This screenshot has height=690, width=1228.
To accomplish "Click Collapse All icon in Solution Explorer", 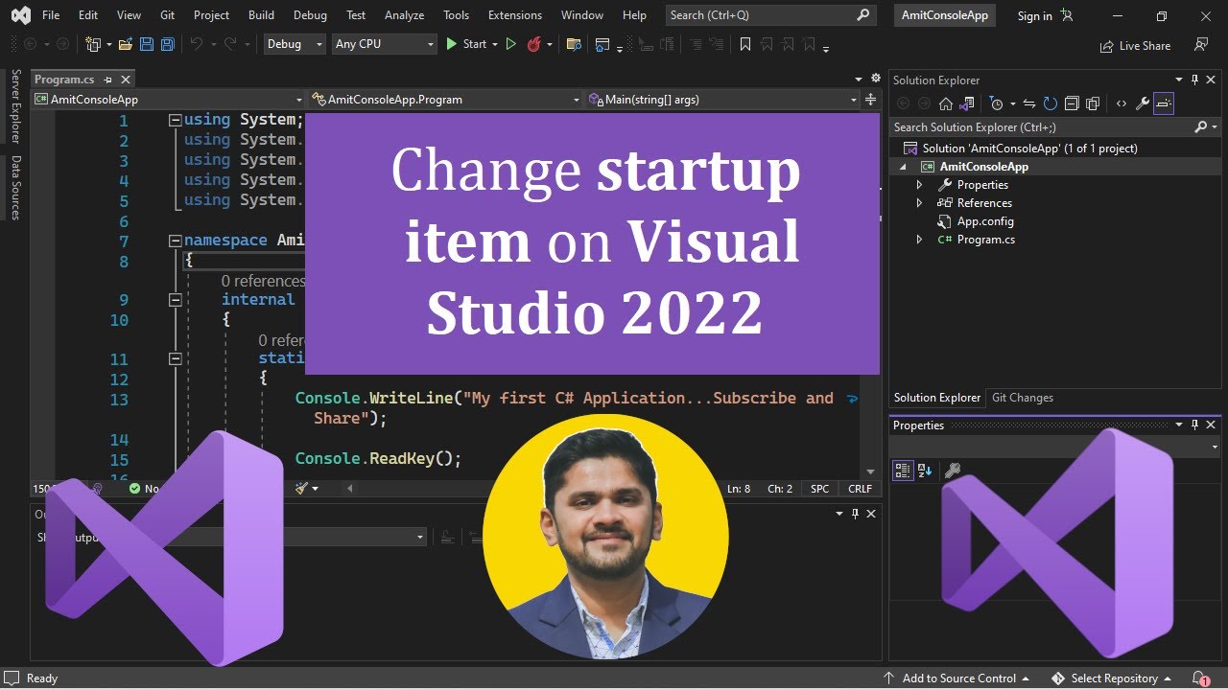I will 1071,103.
